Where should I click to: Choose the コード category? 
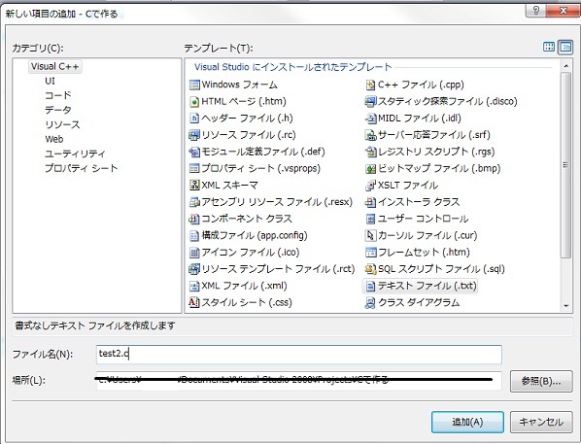pyautogui.click(x=57, y=95)
